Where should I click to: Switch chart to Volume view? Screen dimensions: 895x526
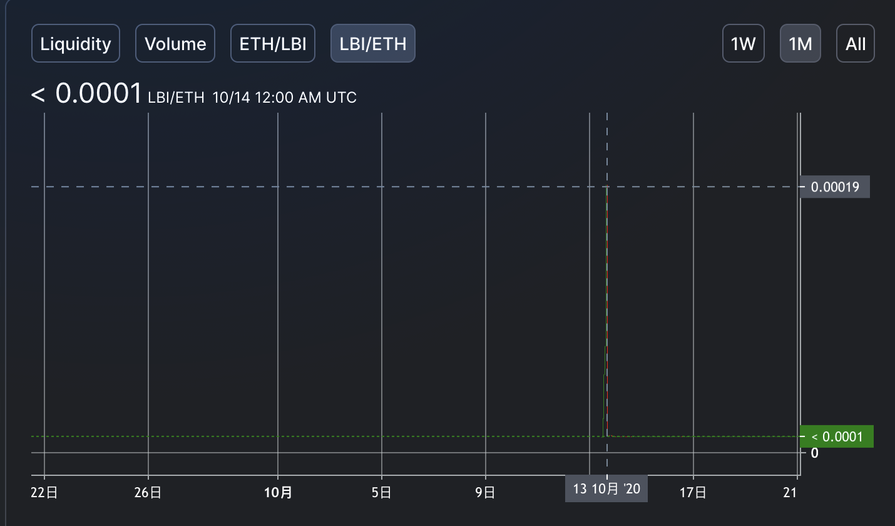(x=175, y=43)
